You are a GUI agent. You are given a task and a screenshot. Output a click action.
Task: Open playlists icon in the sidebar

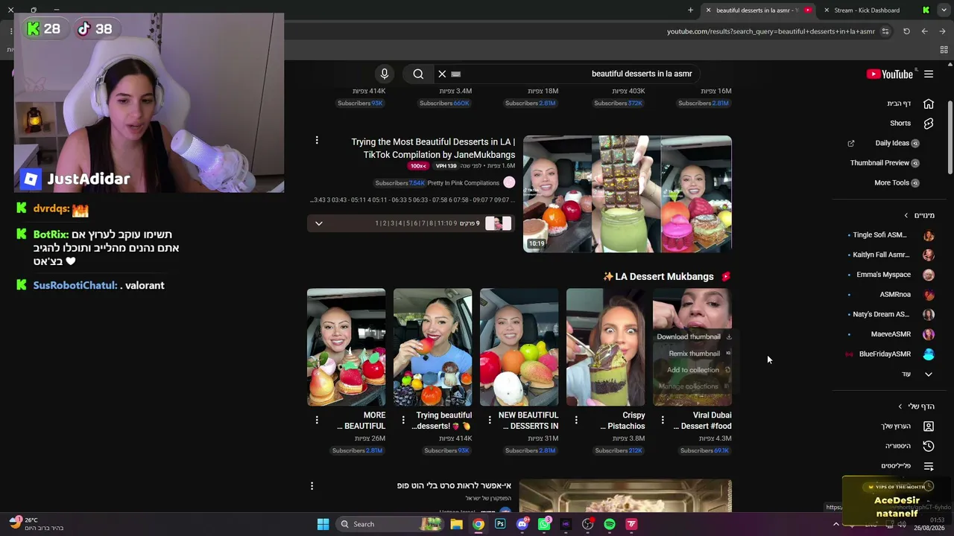929,466
